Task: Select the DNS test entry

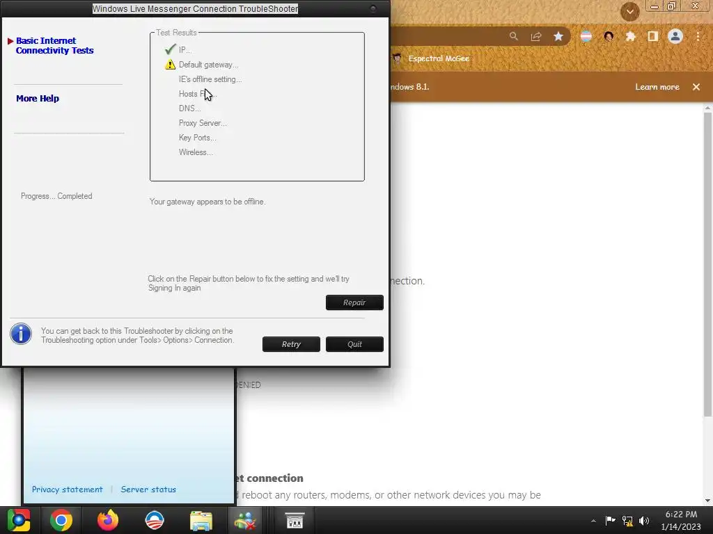Action: point(189,108)
